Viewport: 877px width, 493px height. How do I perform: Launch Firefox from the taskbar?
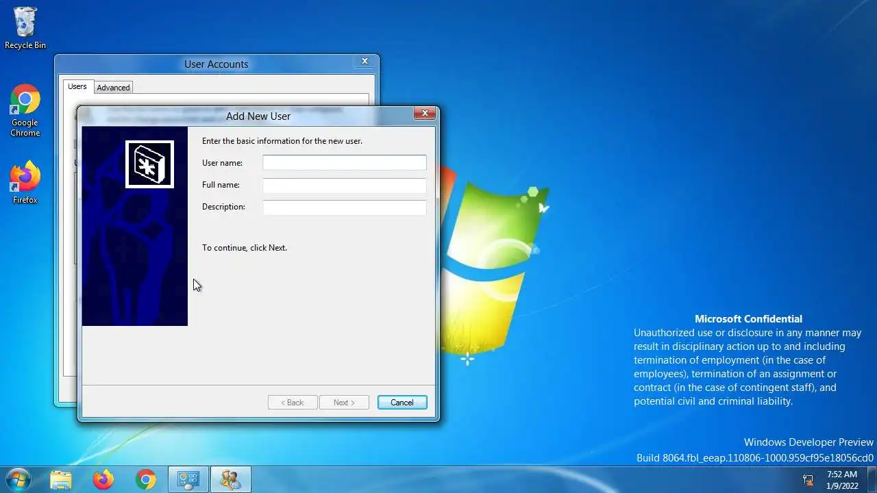tap(103, 480)
